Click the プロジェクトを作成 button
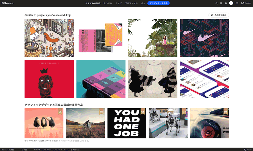 [158, 3]
